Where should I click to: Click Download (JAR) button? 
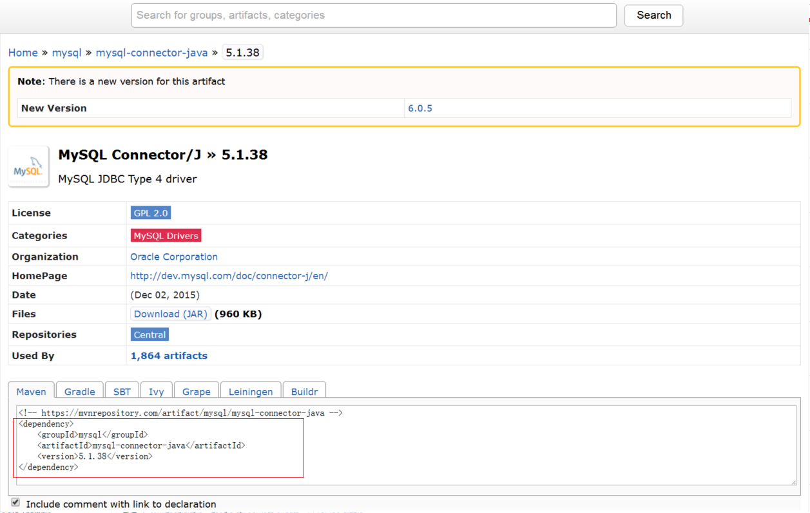coord(171,314)
